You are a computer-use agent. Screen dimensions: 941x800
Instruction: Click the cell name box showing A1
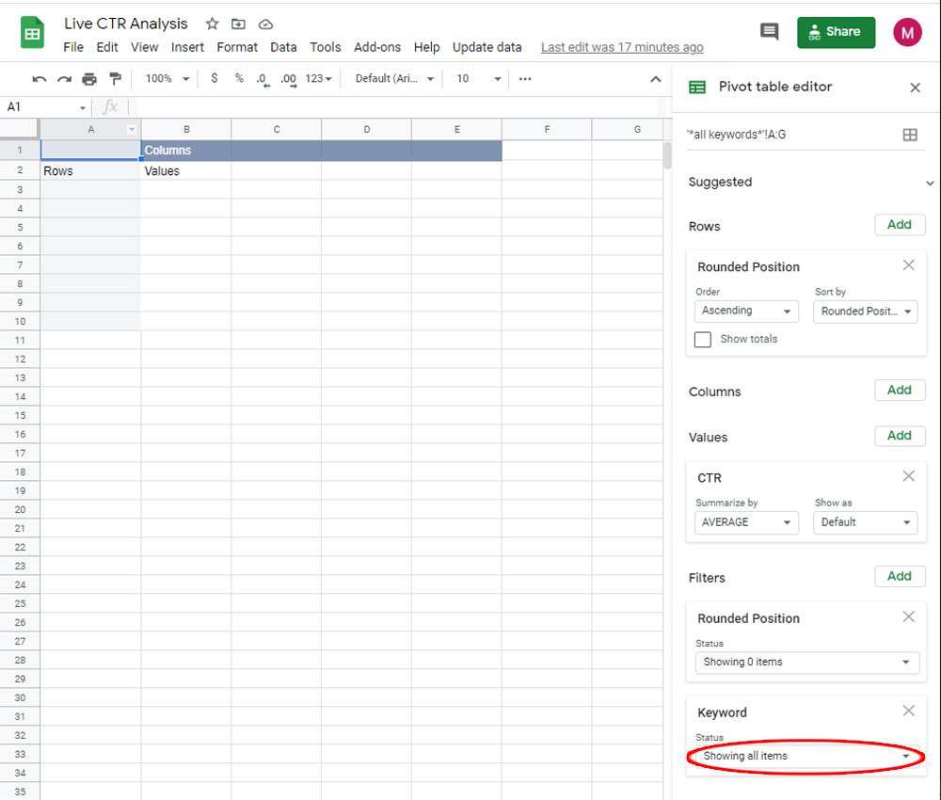pos(42,107)
